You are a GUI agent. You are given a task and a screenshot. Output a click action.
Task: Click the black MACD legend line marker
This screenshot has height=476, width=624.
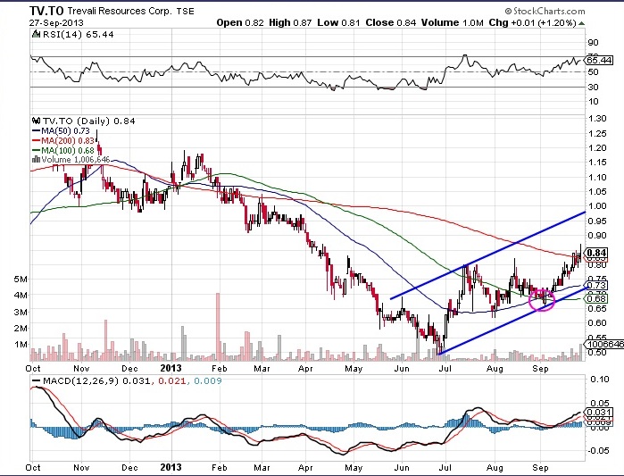pos(36,380)
